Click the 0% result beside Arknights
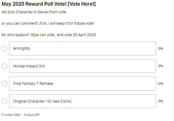The height and width of the screenshot is (121, 174). pos(160,48)
